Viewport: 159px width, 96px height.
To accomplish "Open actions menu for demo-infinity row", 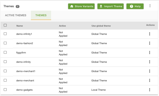I will coord(150,62).
